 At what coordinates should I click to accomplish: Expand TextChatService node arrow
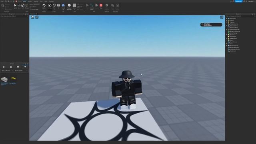click(x=226, y=46)
